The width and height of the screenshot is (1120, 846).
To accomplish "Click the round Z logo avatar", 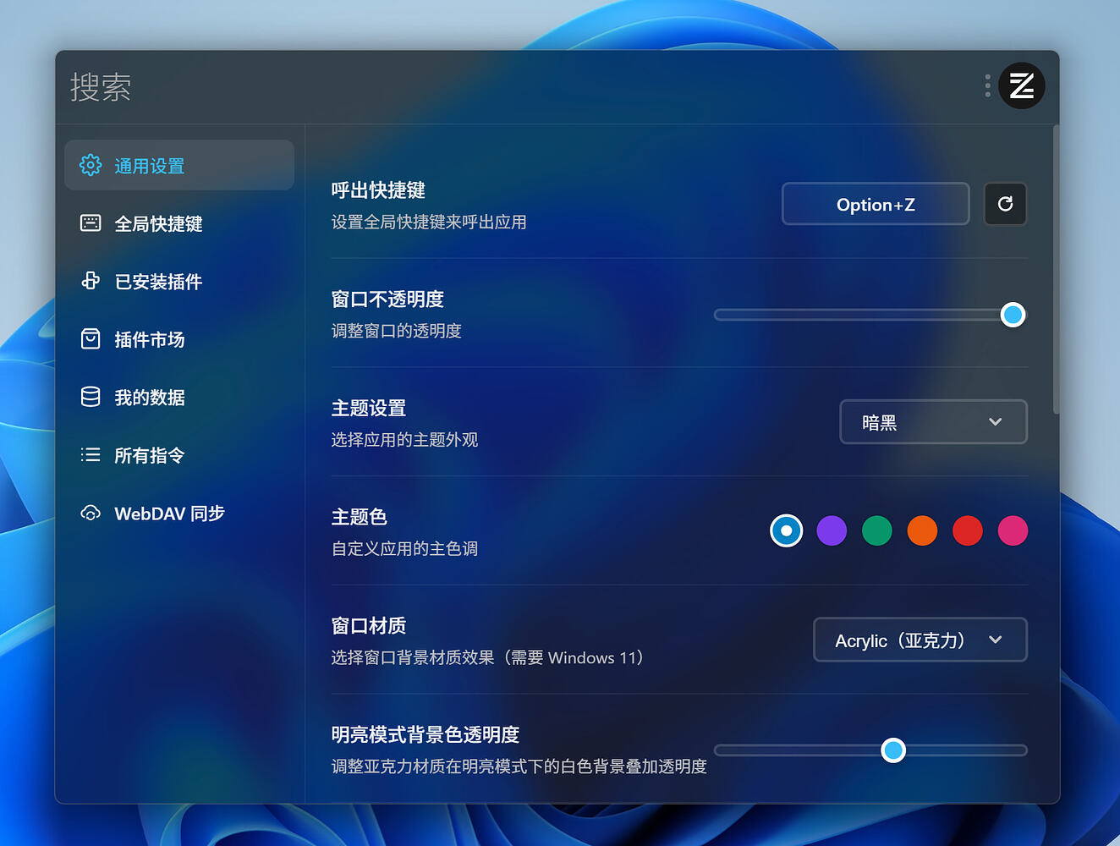I will (1021, 85).
